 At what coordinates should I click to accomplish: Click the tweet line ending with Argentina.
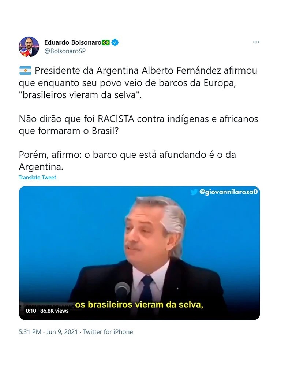127,161
